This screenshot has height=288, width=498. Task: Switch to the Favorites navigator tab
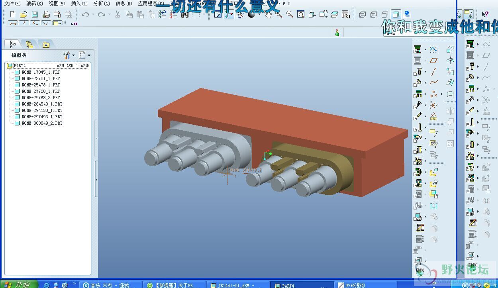(46, 45)
